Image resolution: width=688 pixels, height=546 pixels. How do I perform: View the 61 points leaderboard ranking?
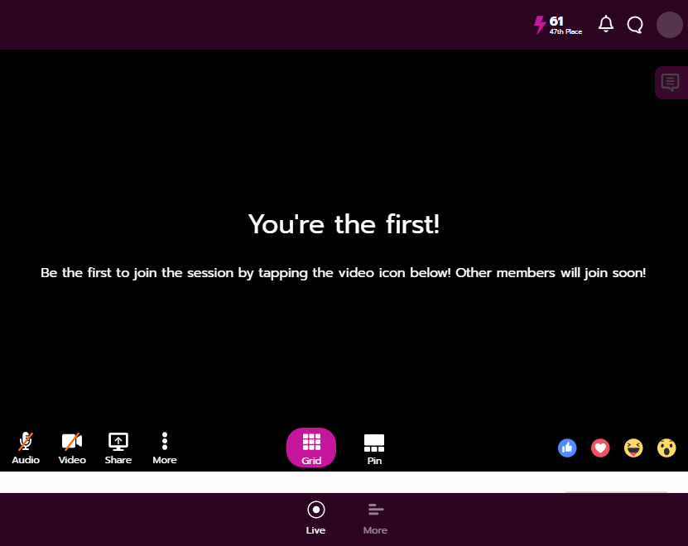(558, 25)
